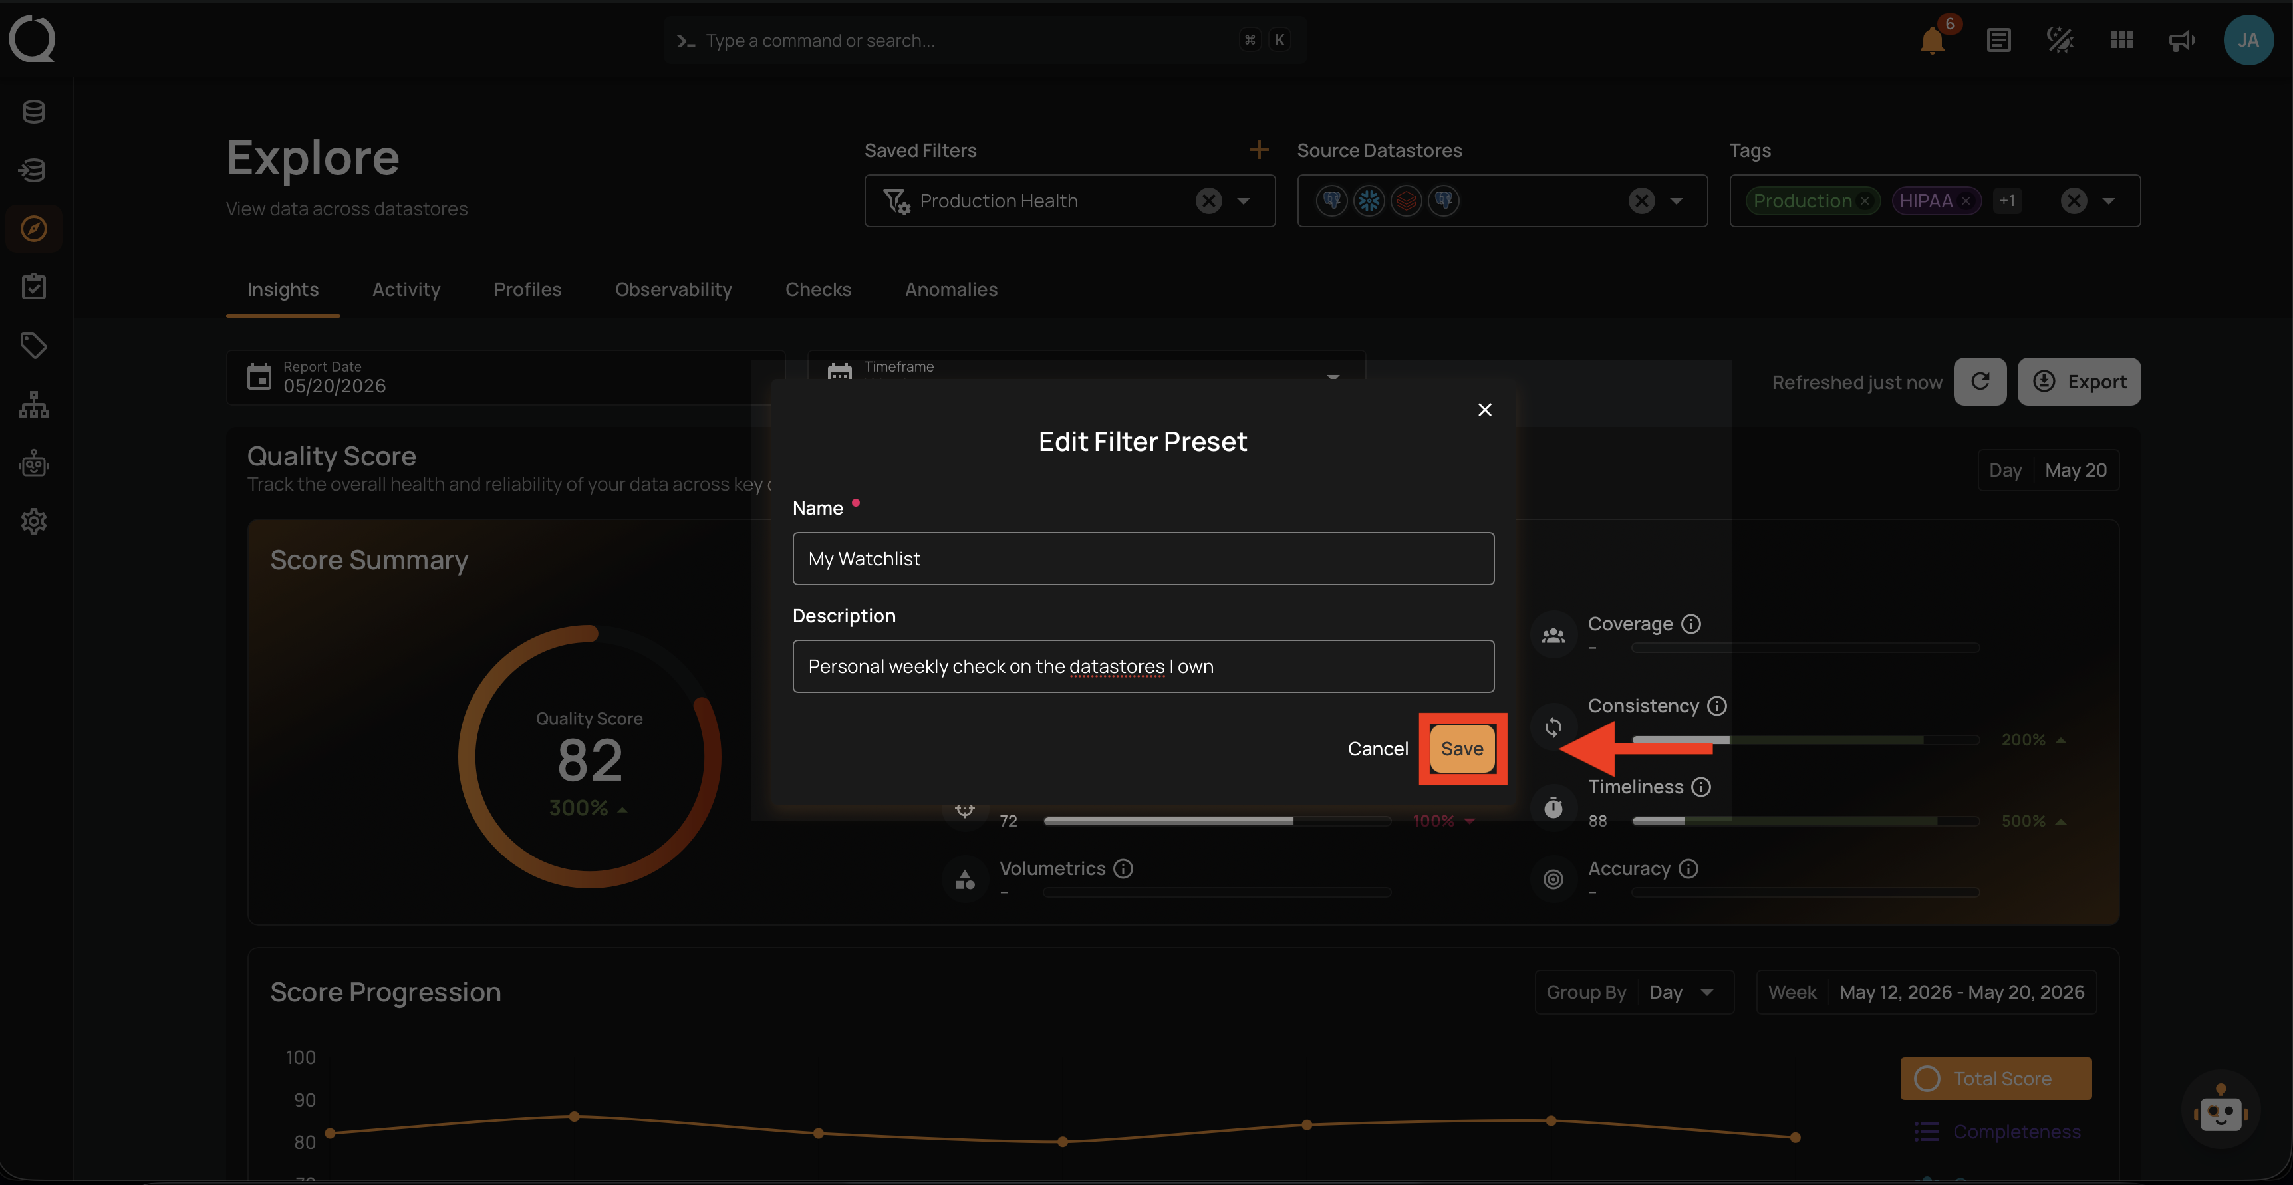Click the magic wand icon in top bar
This screenshot has height=1185, width=2293.
click(2060, 40)
